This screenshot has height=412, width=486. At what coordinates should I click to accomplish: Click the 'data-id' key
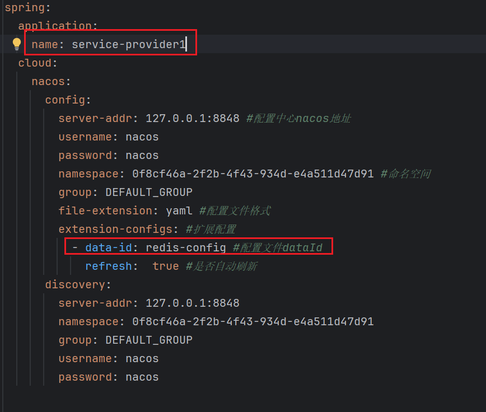(x=109, y=248)
